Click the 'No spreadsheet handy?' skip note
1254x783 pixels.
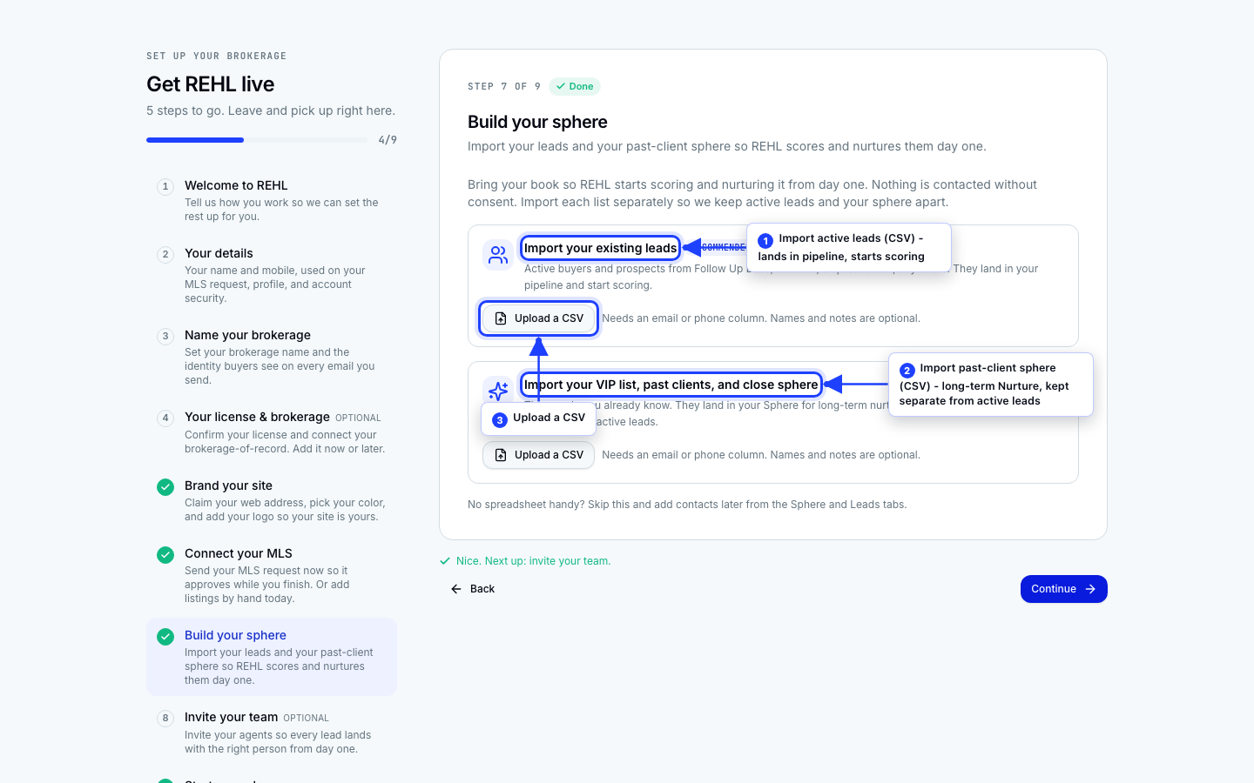click(687, 505)
